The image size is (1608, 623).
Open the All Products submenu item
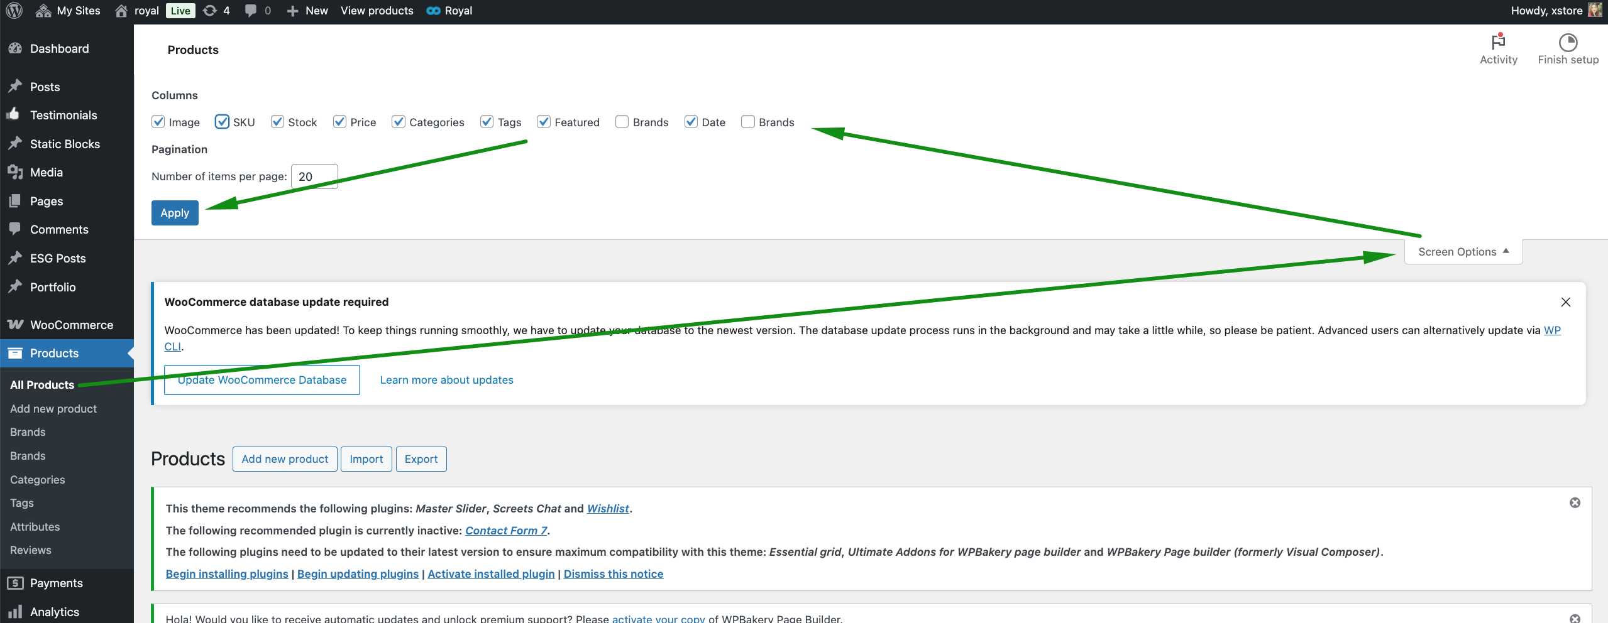pyautogui.click(x=42, y=385)
